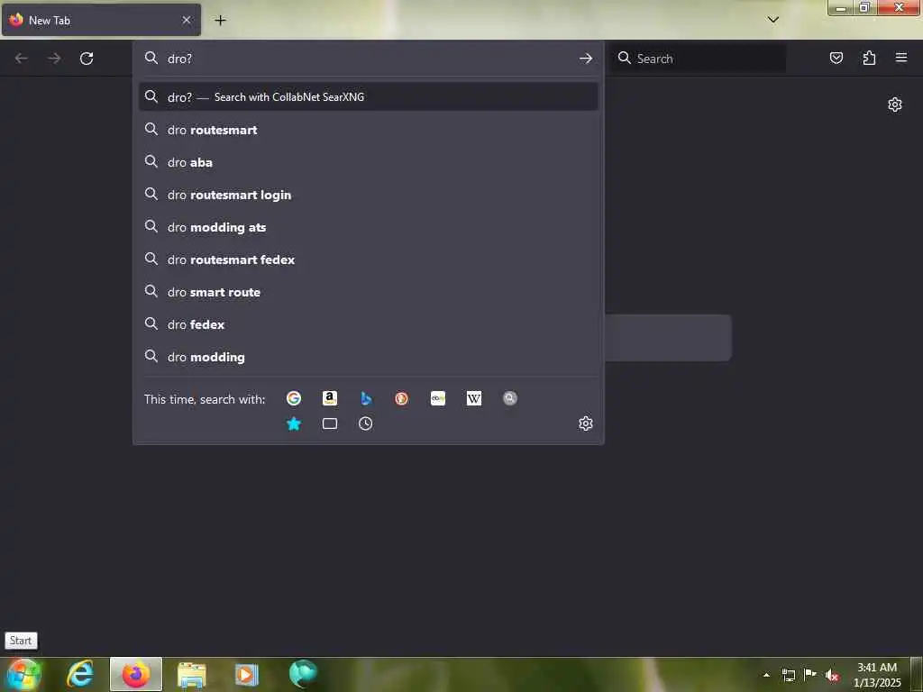Screen dimensions: 923x692
Task: Open Windows Media Player from the taskbar
Action: tap(247, 674)
